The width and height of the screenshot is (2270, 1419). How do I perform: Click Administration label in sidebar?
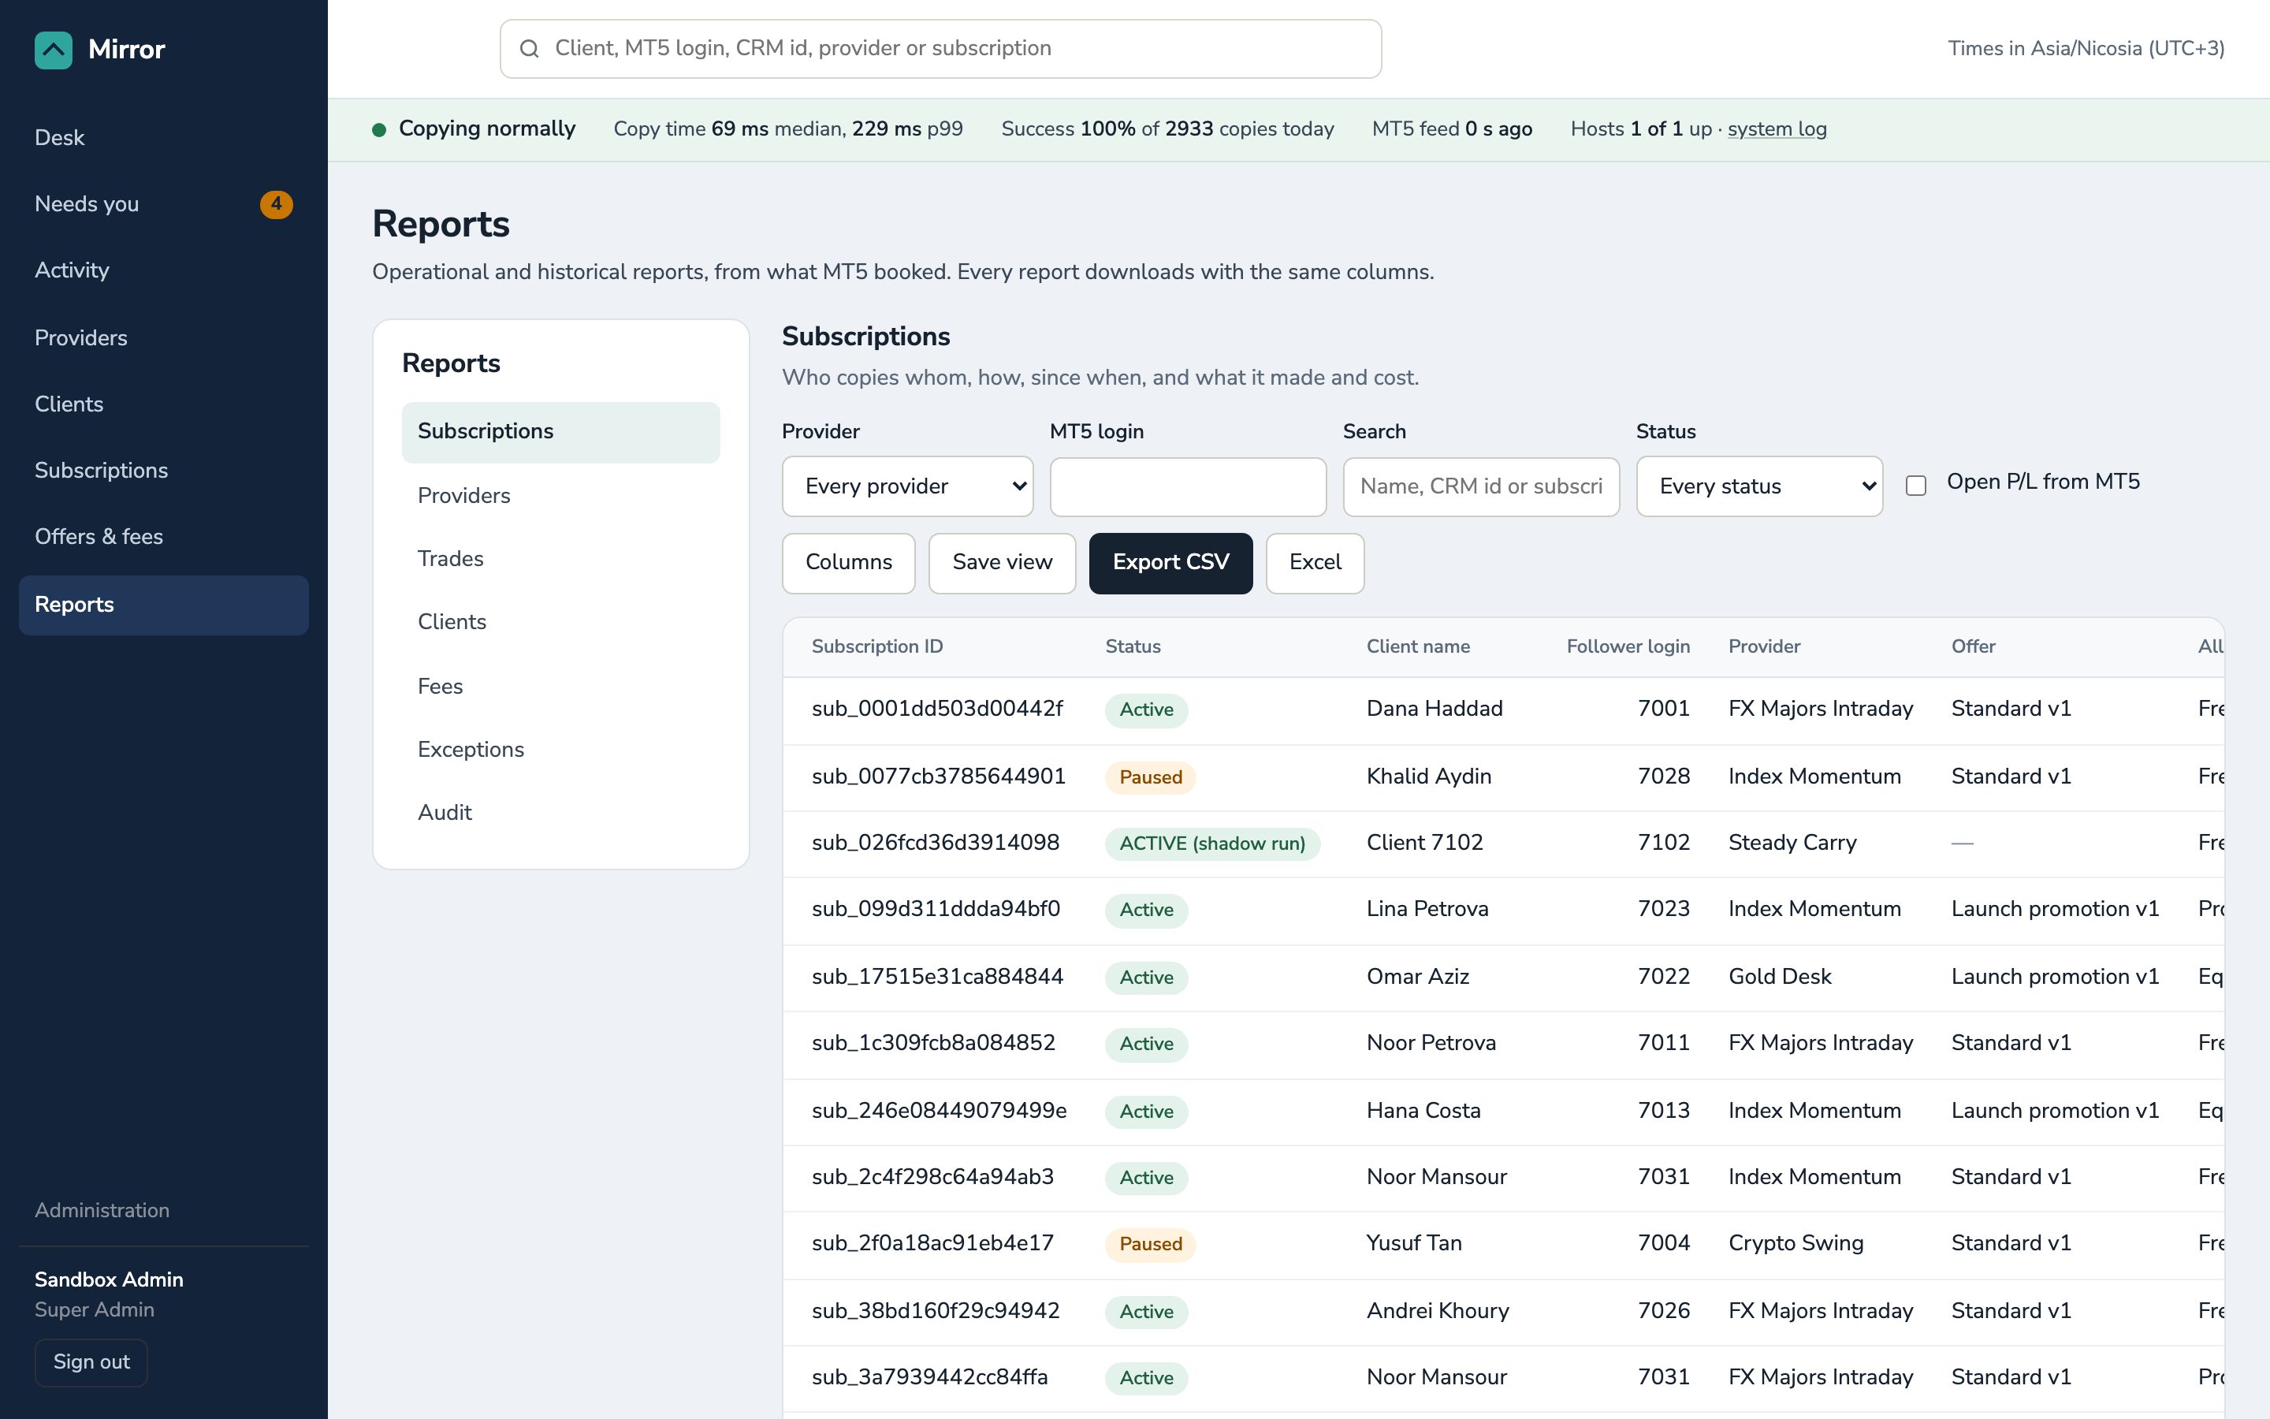pyautogui.click(x=102, y=1211)
